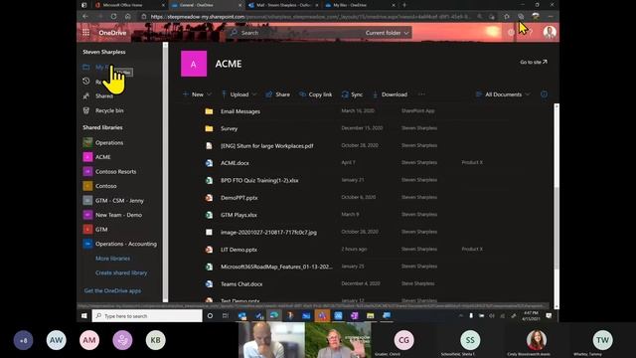
Task: Click the Excel icon beside GTM Plays.xlsx
Action: [209, 215]
